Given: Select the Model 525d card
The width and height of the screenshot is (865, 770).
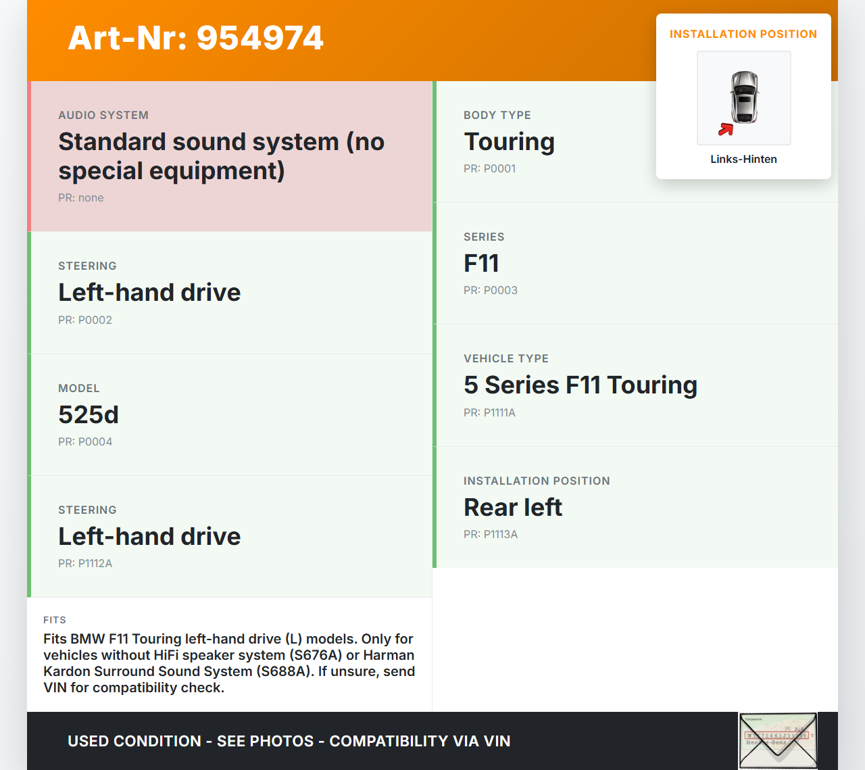Looking at the screenshot, I should coord(230,414).
